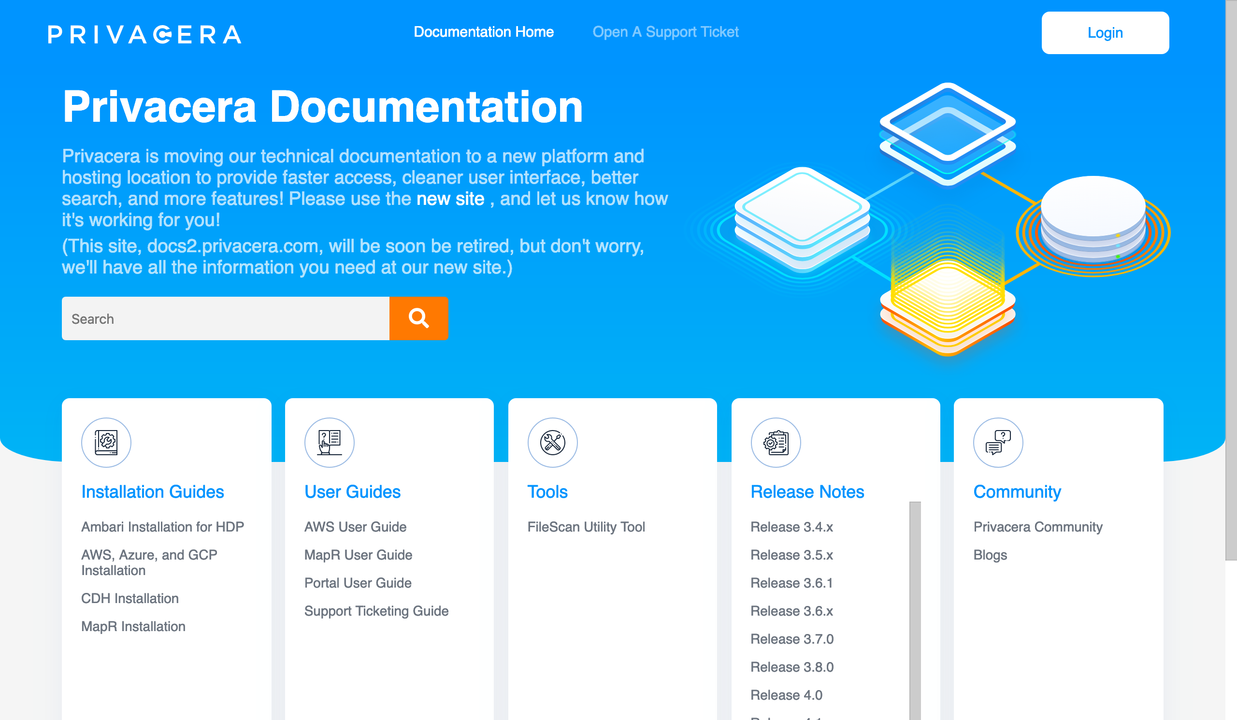Open AWS User Guide
This screenshot has height=720, width=1237.
tap(355, 527)
